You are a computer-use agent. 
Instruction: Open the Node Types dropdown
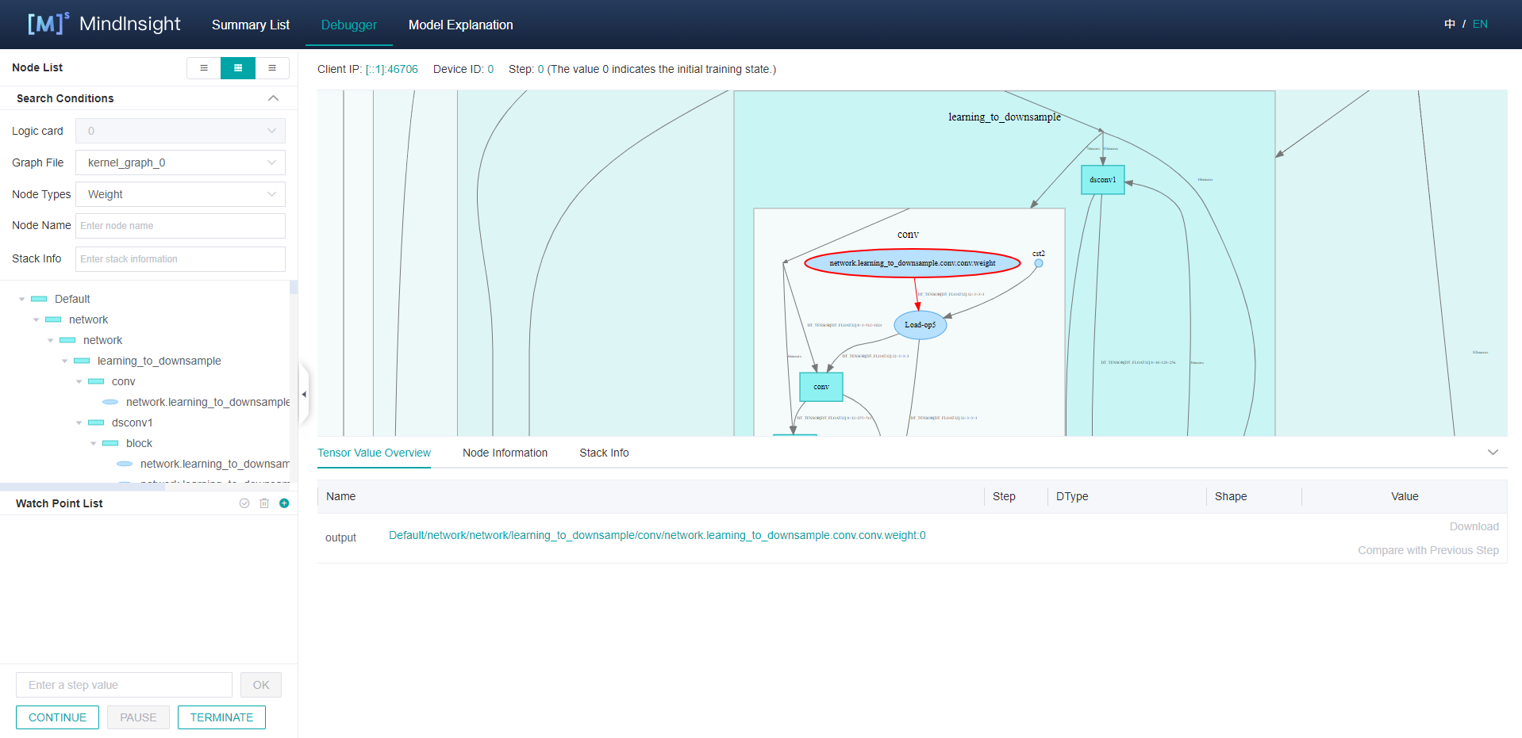tap(180, 194)
